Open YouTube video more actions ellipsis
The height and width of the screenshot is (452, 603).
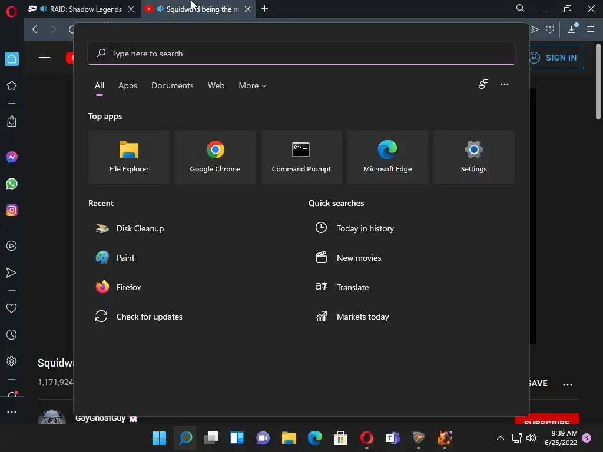click(x=568, y=384)
